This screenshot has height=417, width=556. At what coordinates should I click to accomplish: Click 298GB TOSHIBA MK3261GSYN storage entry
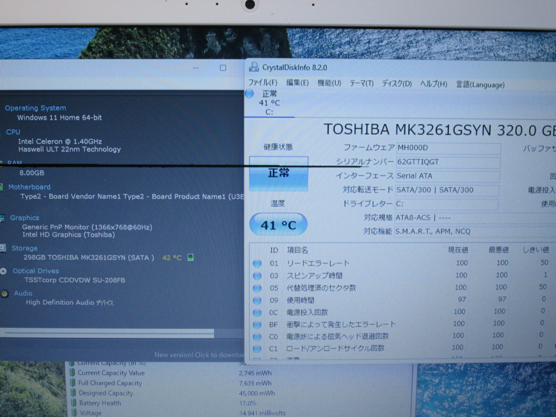coord(89,257)
